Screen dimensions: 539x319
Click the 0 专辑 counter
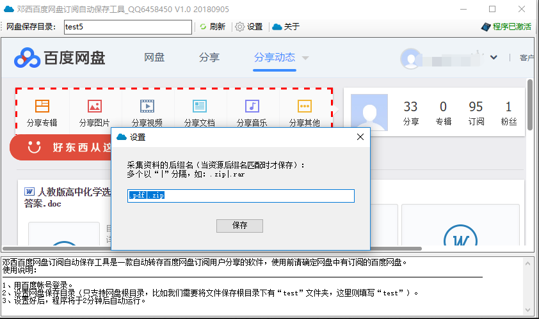[x=444, y=113]
